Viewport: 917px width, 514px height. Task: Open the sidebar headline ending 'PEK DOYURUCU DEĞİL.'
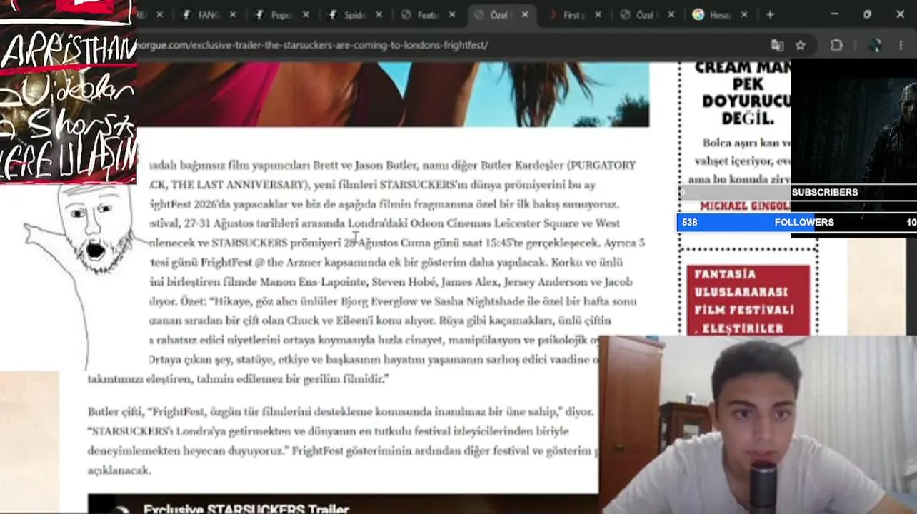pyautogui.click(x=743, y=94)
